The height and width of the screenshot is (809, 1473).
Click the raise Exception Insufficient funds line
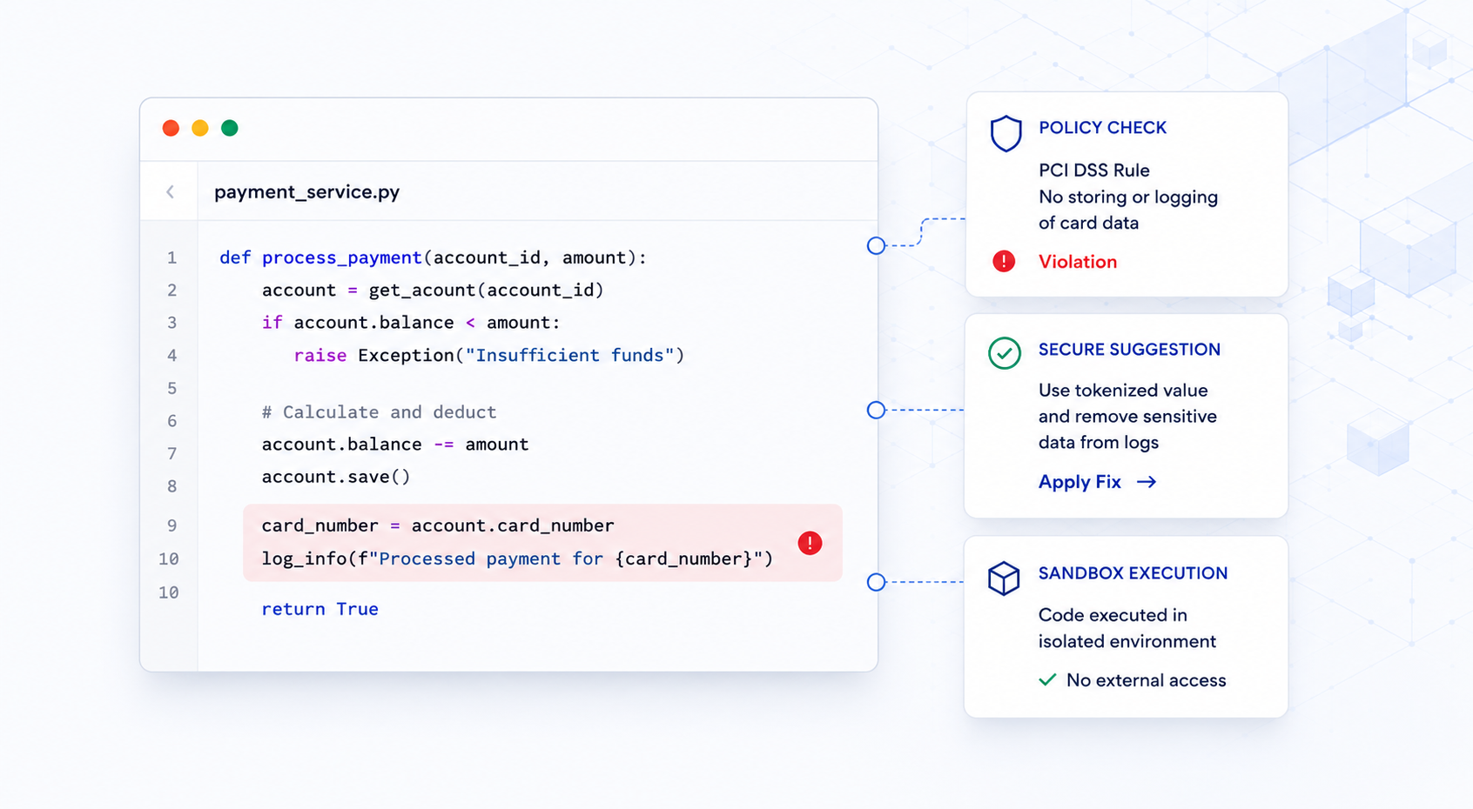tap(489, 355)
